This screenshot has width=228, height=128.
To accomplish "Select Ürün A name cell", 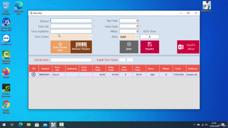I will click(59, 75).
